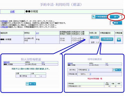Click コマ link in 個人別情報確認 popup

point(43,62)
